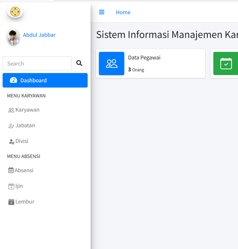Toggle the sidebar with the hamburger icon

(x=102, y=12)
